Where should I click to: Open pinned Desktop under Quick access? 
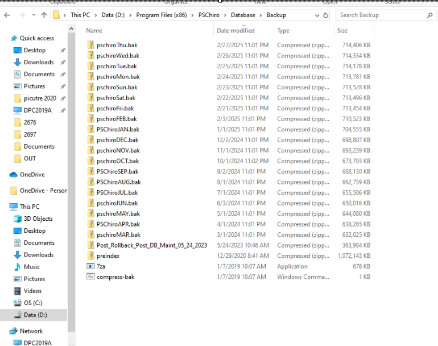pyautogui.click(x=35, y=50)
